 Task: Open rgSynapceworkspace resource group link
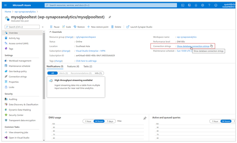pos(86,37)
